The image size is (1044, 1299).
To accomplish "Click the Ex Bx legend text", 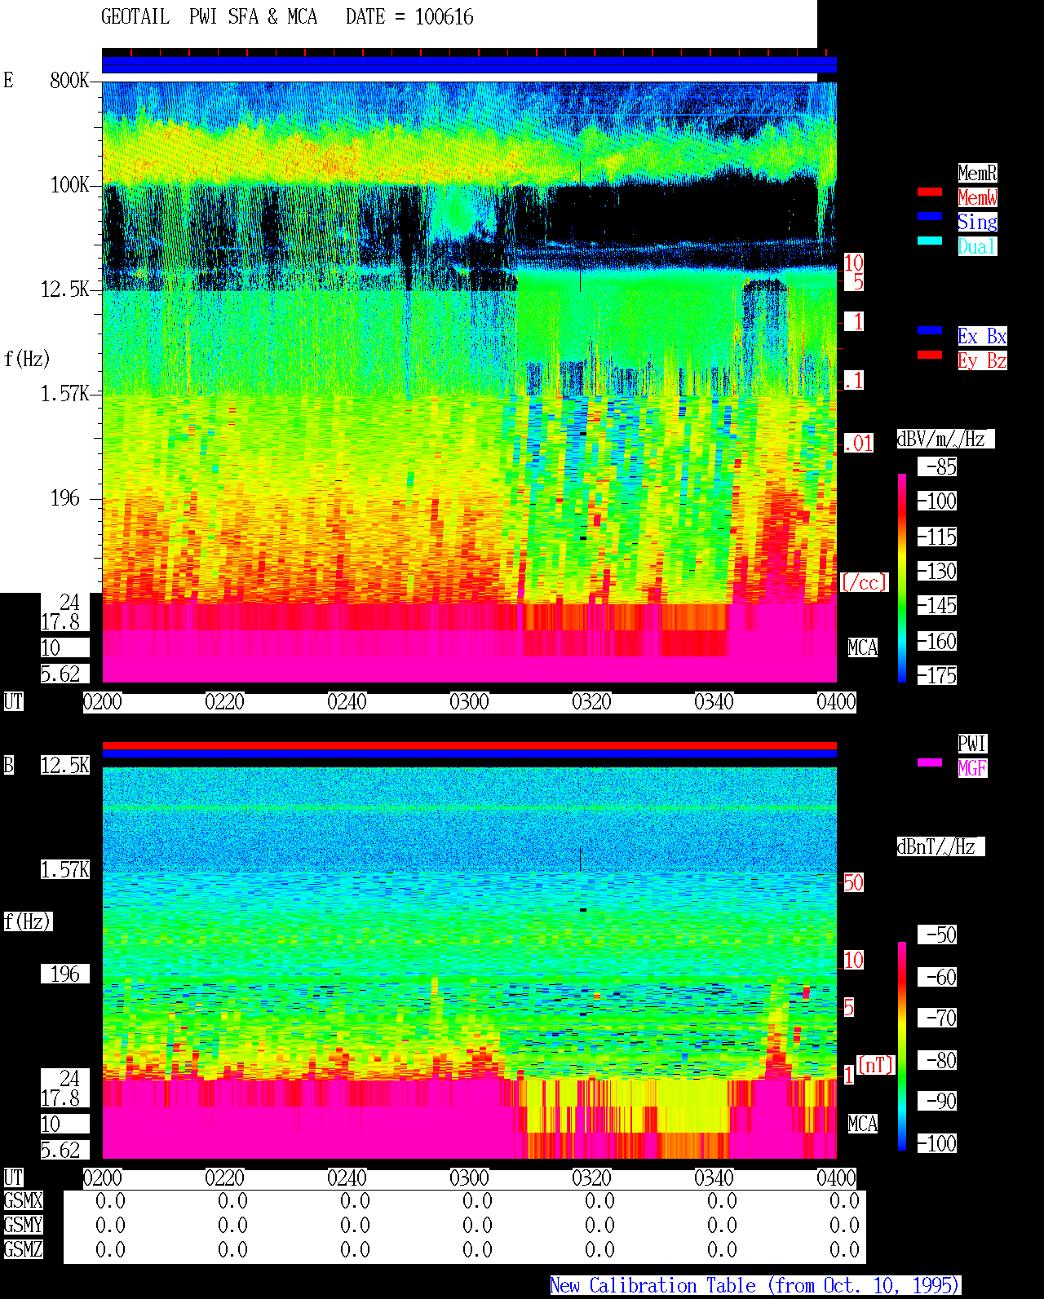I will 982,336.
